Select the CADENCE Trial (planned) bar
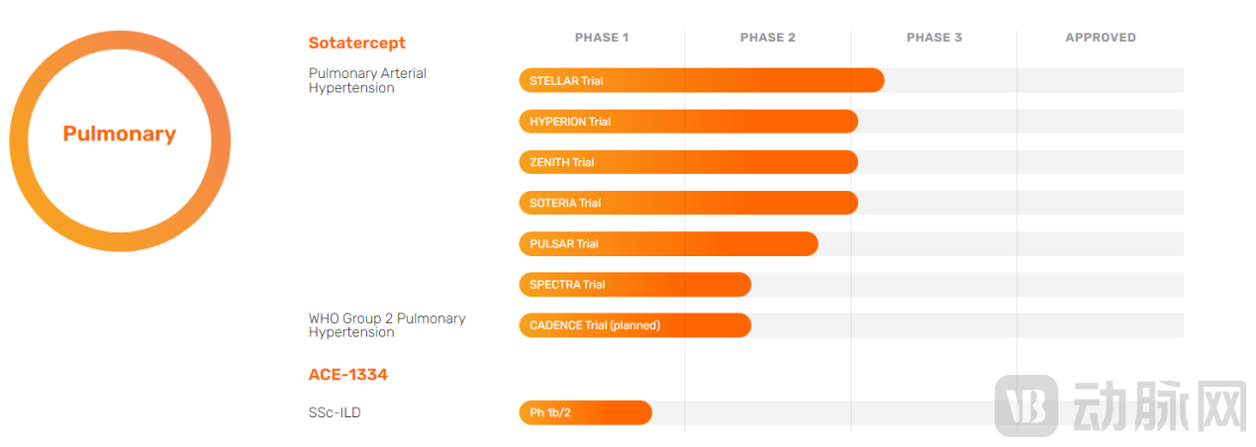This screenshot has height=447, width=1256. tap(634, 325)
